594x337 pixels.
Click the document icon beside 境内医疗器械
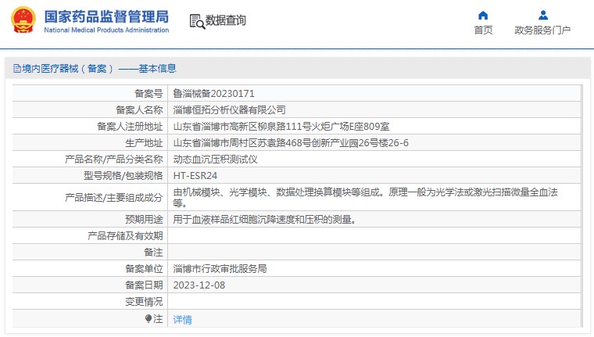17,69
